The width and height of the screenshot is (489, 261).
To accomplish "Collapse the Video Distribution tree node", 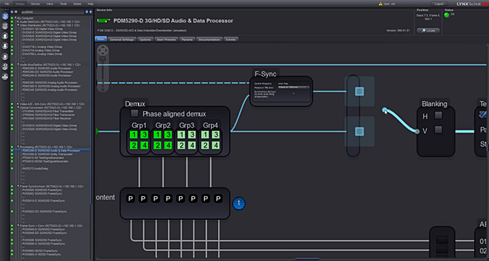I will click(18, 25).
